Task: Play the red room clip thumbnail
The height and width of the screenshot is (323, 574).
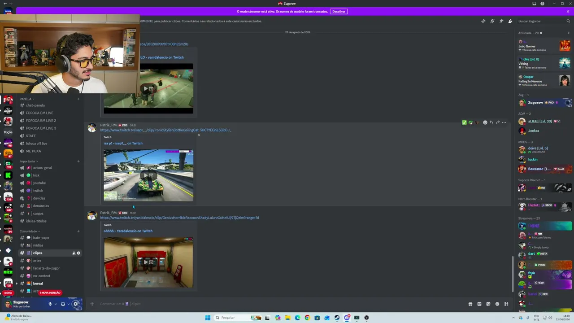Action: [148, 262]
